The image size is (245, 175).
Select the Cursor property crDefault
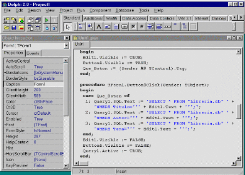[x=49, y=113]
